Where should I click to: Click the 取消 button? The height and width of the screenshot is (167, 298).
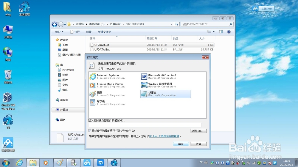click(x=198, y=144)
